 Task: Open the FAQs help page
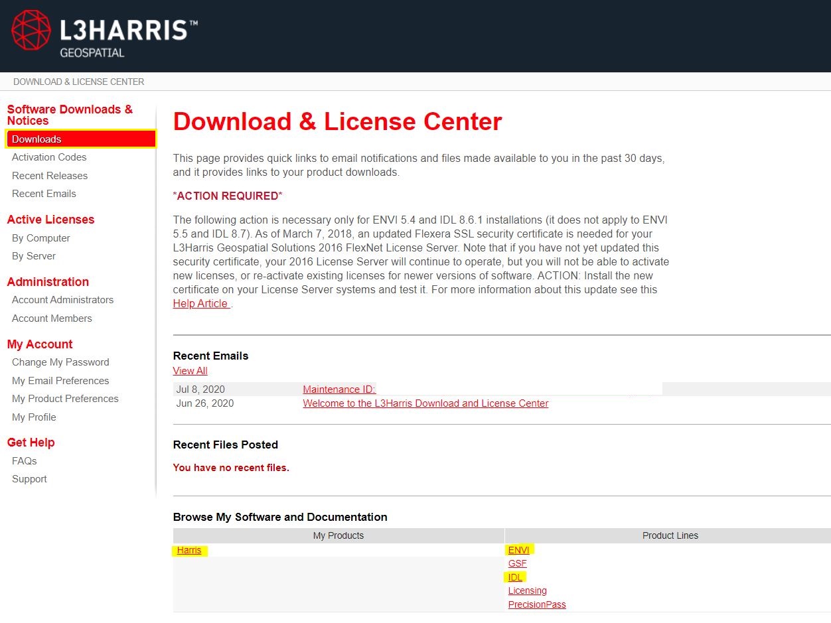pyautogui.click(x=25, y=461)
